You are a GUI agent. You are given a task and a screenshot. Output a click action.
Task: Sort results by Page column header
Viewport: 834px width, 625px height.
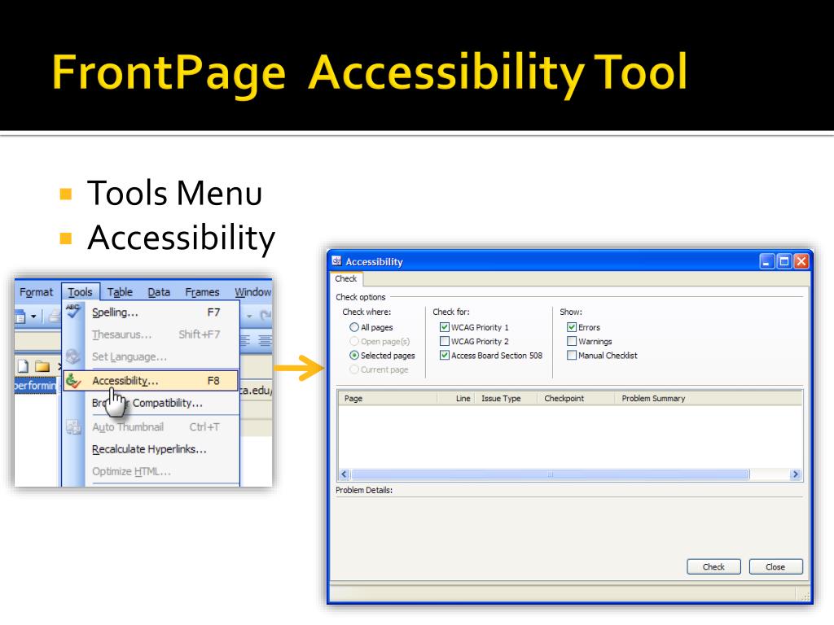click(x=388, y=398)
